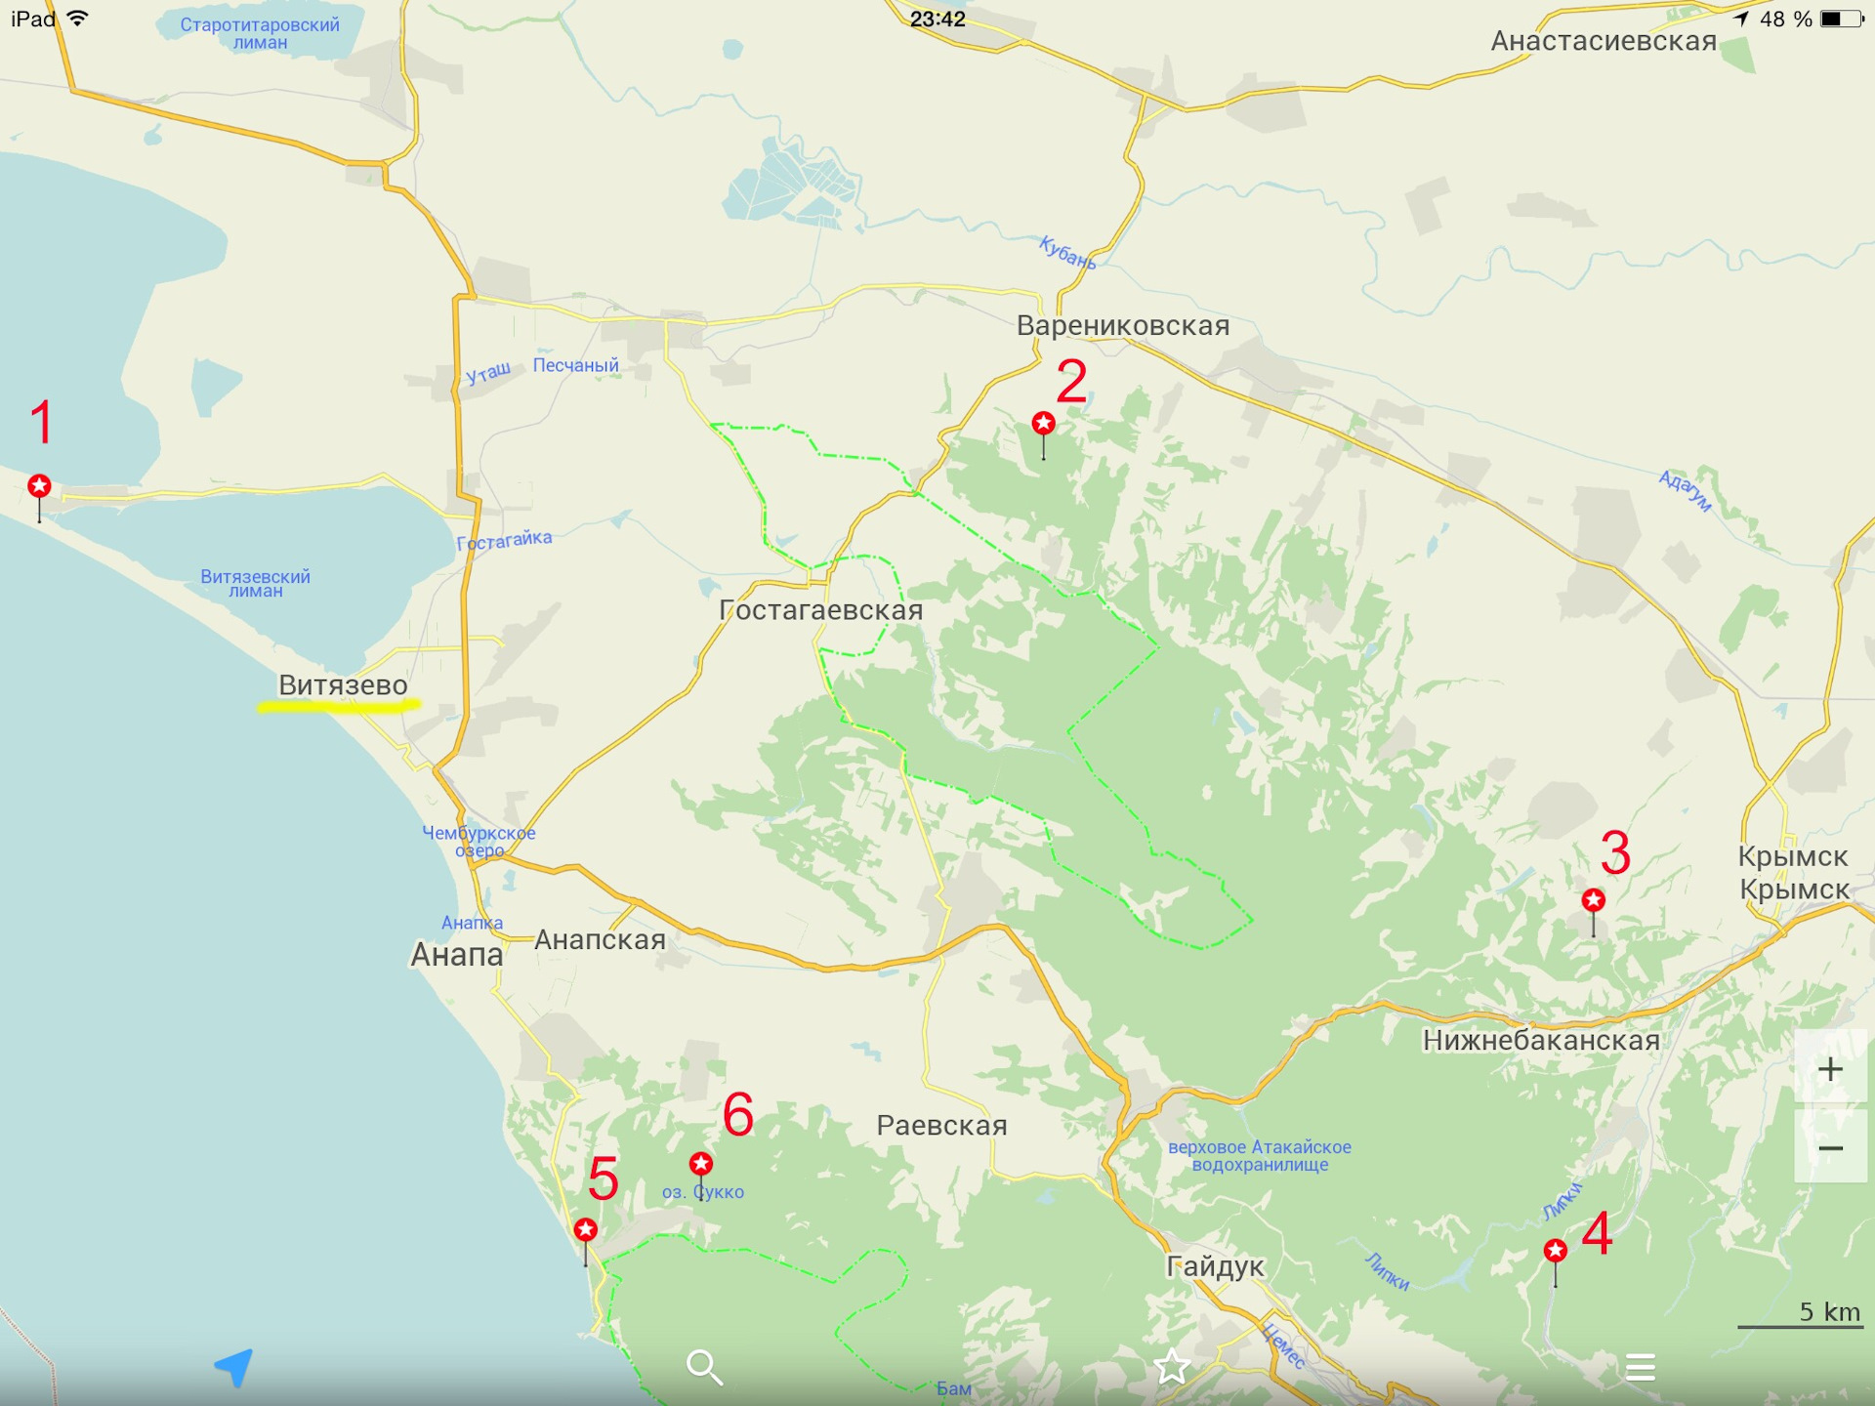Tap the 23:42 clock in status bar
This screenshot has height=1406, width=1875.
[x=937, y=19]
